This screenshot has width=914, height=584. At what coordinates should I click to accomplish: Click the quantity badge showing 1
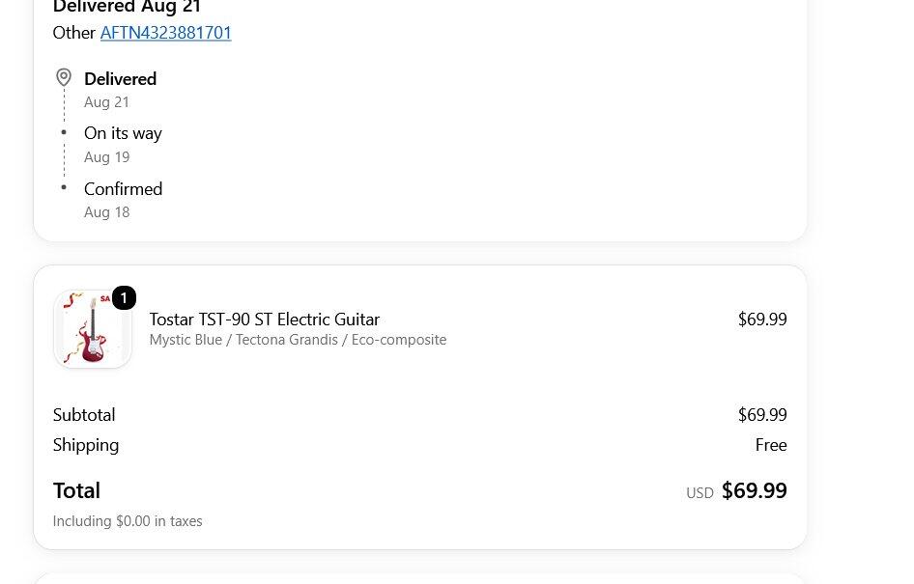(124, 298)
